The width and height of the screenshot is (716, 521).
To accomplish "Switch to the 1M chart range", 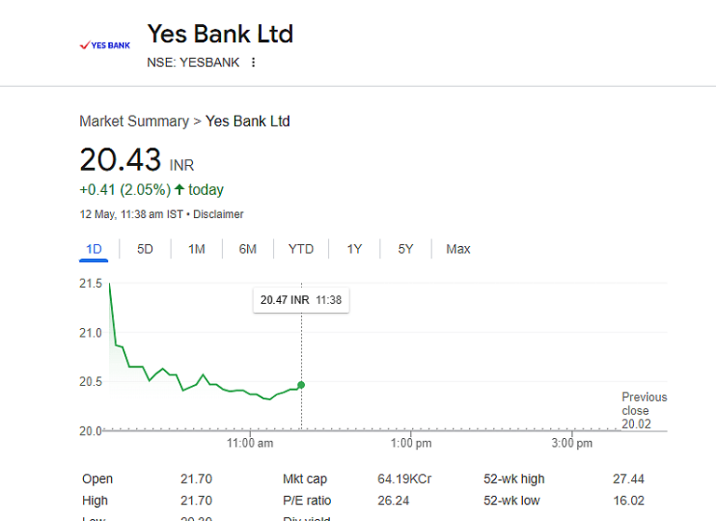I will coord(197,249).
